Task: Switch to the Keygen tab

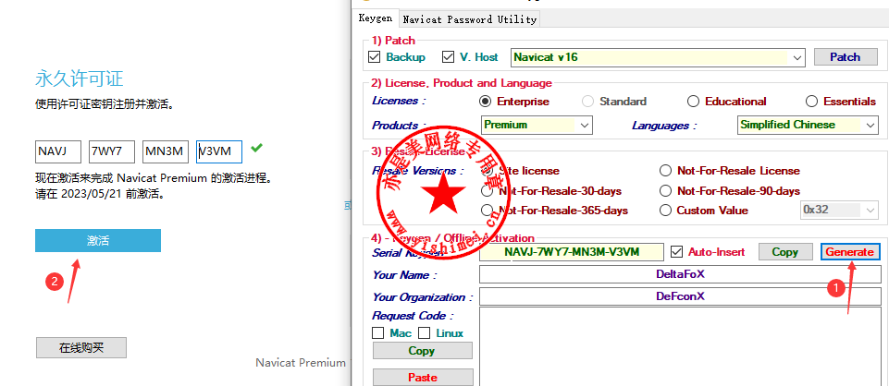Action: 376,18
